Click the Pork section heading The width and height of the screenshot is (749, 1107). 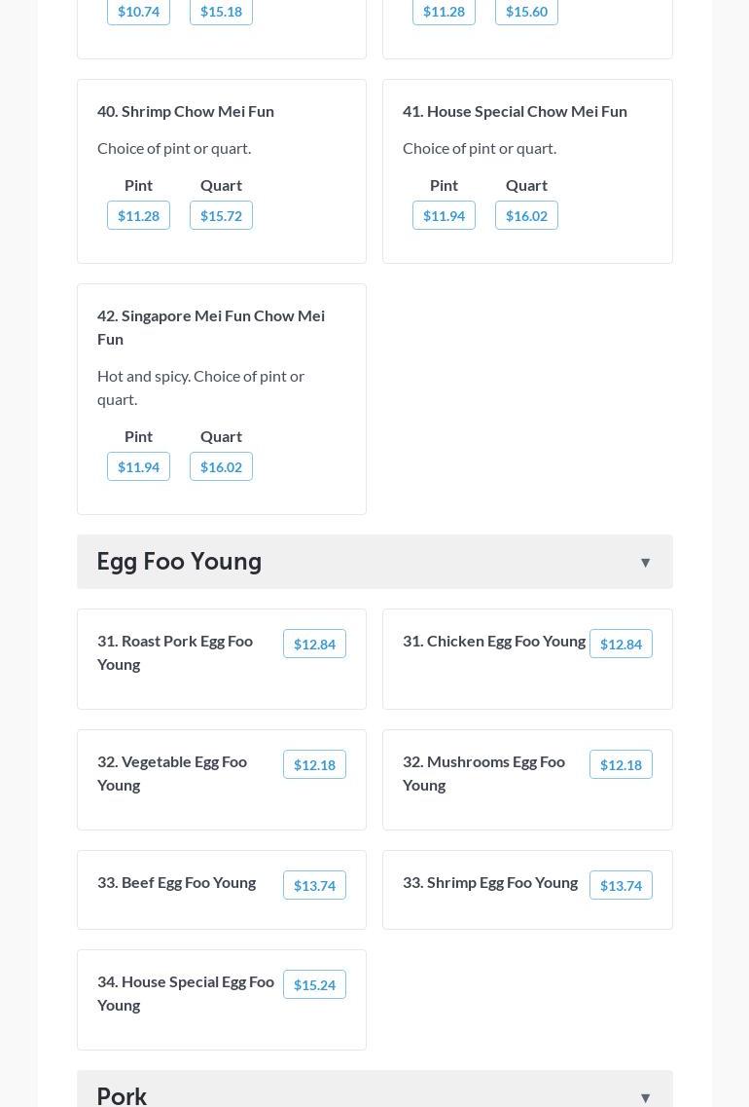123,1096
